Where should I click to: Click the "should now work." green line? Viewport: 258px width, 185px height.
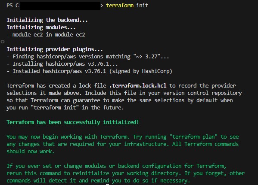tap(31, 152)
